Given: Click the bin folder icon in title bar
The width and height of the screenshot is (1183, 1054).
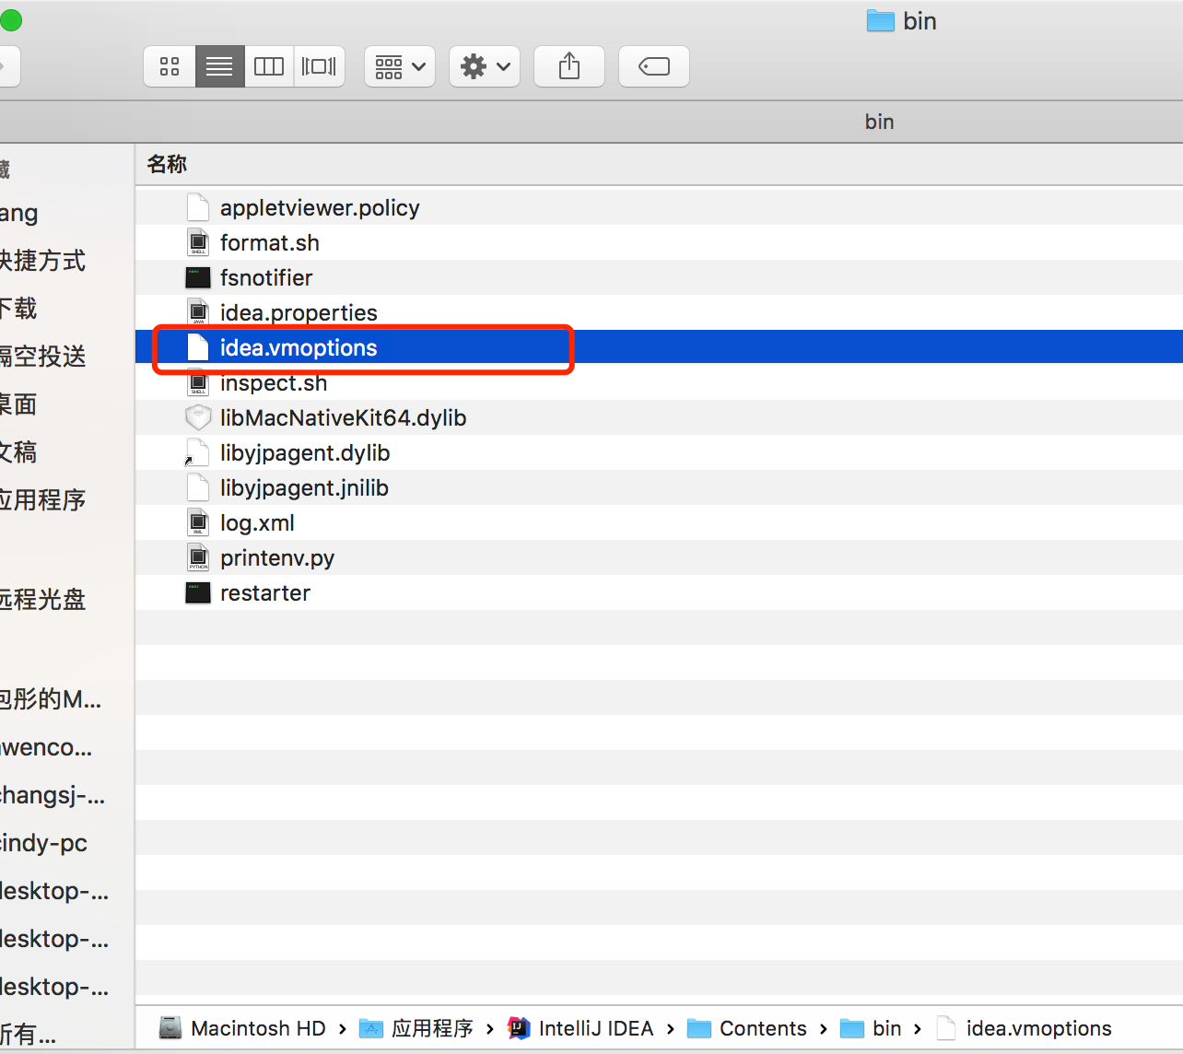Looking at the screenshot, I should pyautogui.click(x=881, y=21).
